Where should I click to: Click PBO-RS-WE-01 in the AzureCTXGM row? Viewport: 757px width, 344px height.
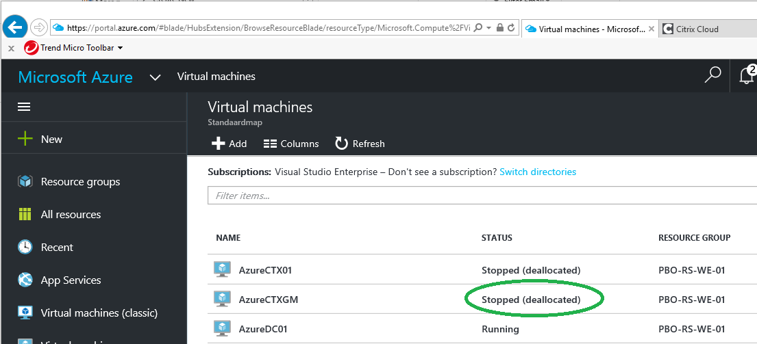[691, 300]
